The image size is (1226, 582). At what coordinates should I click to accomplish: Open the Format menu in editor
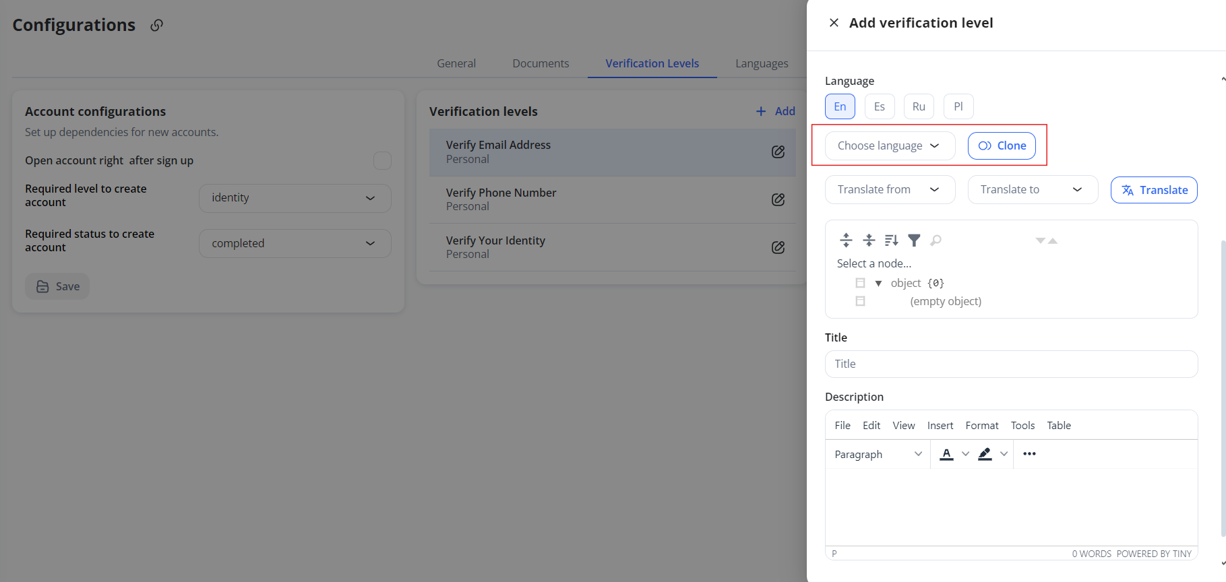pos(982,425)
